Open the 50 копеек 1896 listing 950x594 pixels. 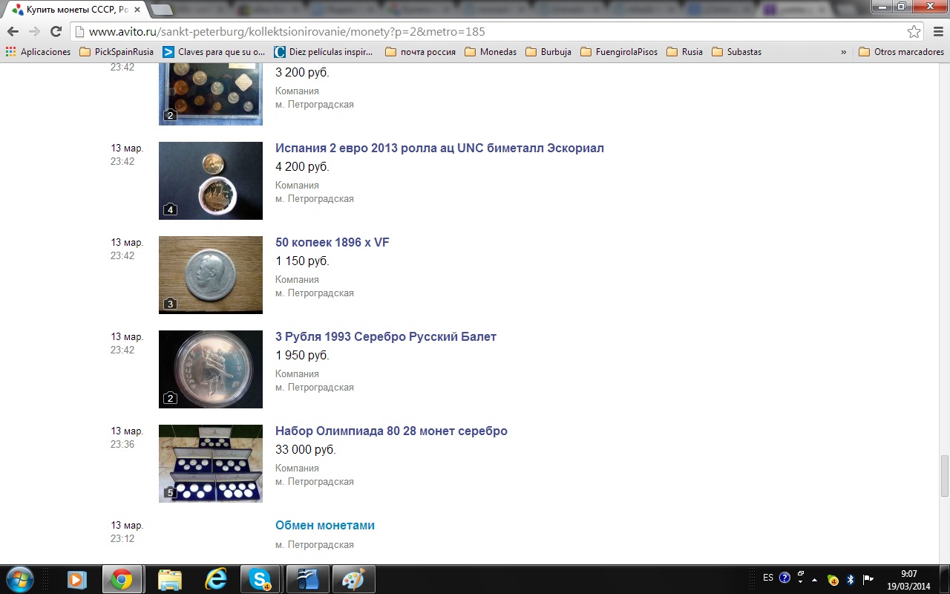coord(332,243)
